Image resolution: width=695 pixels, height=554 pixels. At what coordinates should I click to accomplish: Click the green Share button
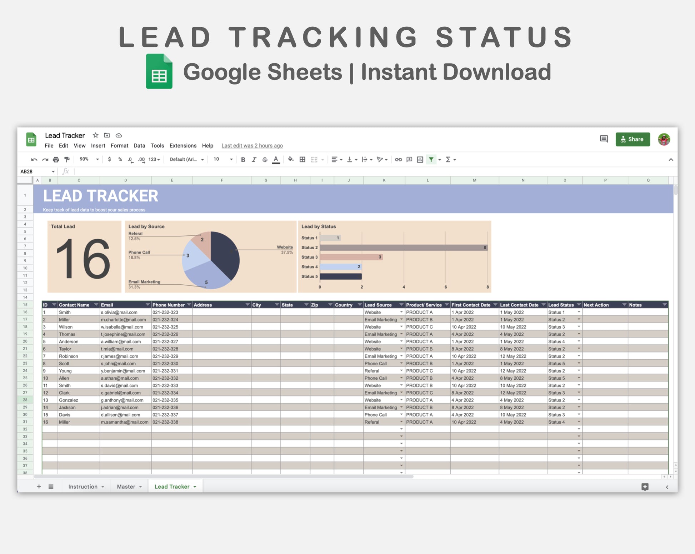pos(632,139)
